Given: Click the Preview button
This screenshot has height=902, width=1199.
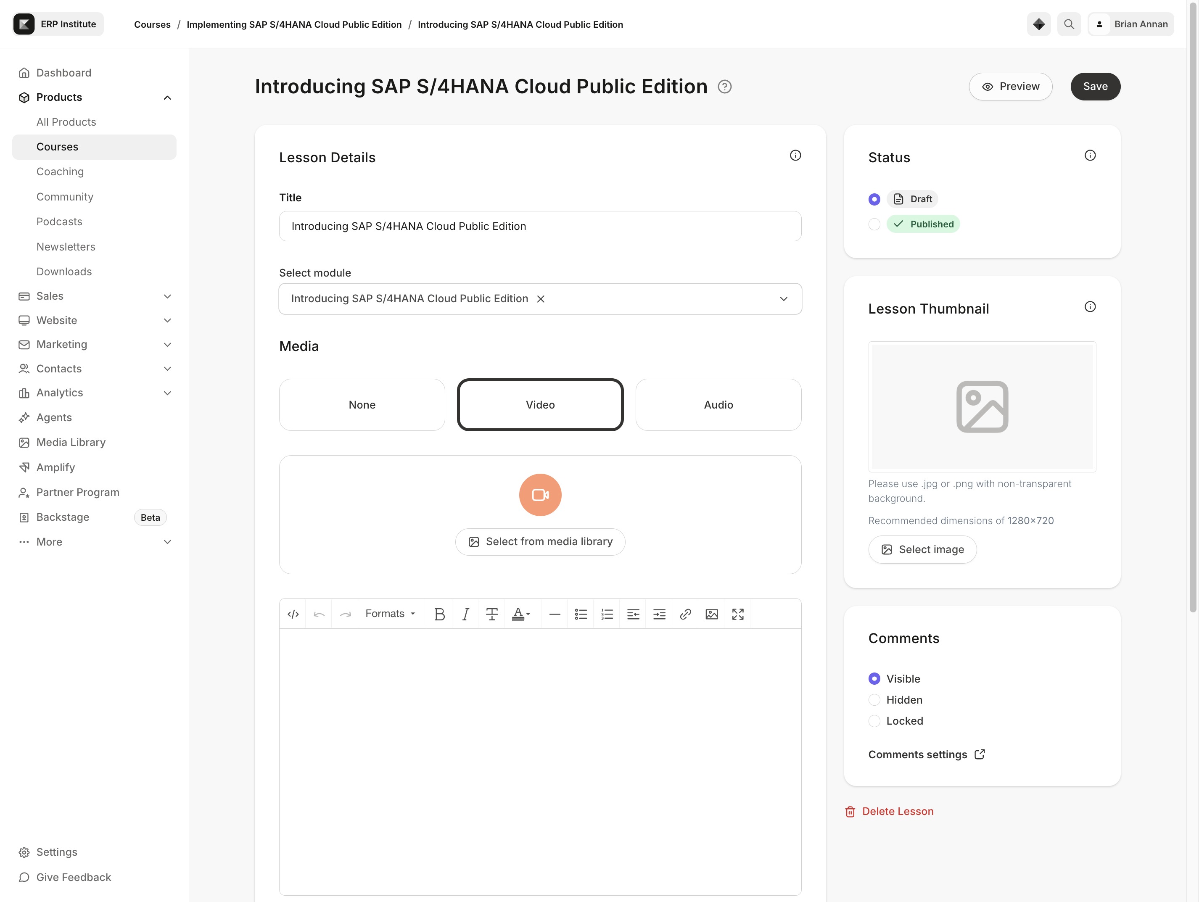Looking at the screenshot, I should tap(1011, 87).
